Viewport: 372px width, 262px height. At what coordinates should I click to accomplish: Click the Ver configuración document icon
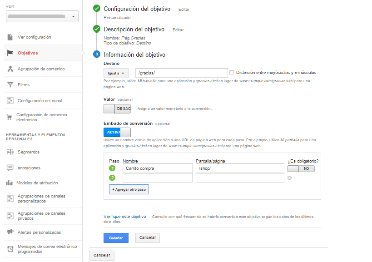coord(10,37)
